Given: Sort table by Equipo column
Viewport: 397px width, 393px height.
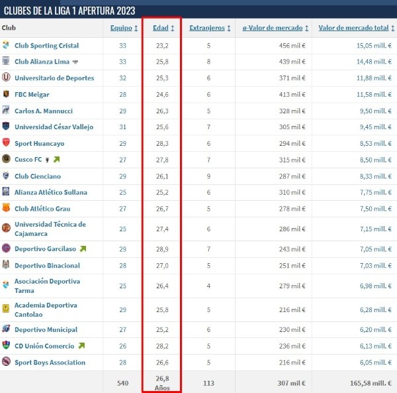Looking at the screenshot, I should (x=123, y=28).
